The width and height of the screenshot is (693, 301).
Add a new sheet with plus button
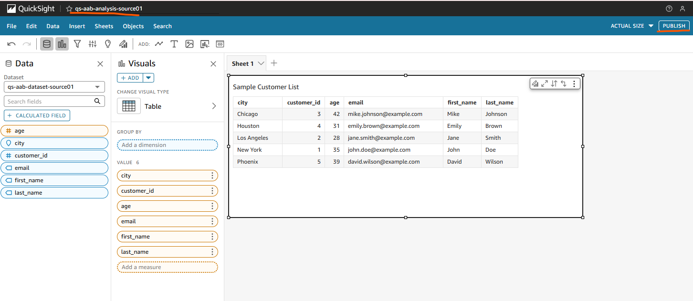274,63
